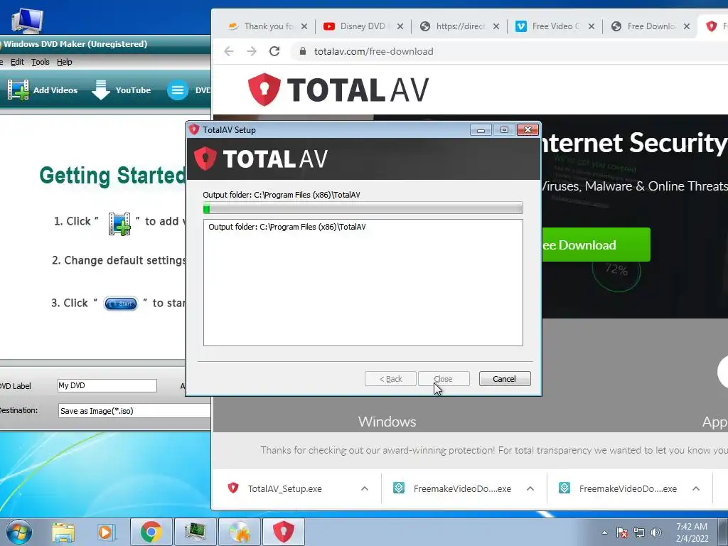Click the 'Output folder' label above progress bar
The height and width of the screenshot is (546, 728).
(x=282, y=195)
